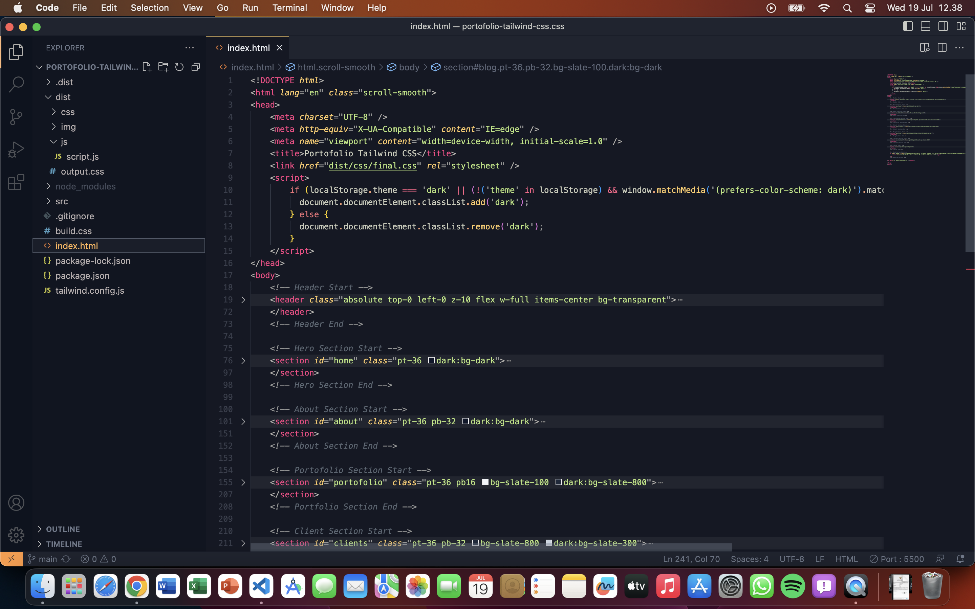Open the Accounts icon in the Activity Bar
Viewport: 975px width, 609px height.
tap(16, 502)
